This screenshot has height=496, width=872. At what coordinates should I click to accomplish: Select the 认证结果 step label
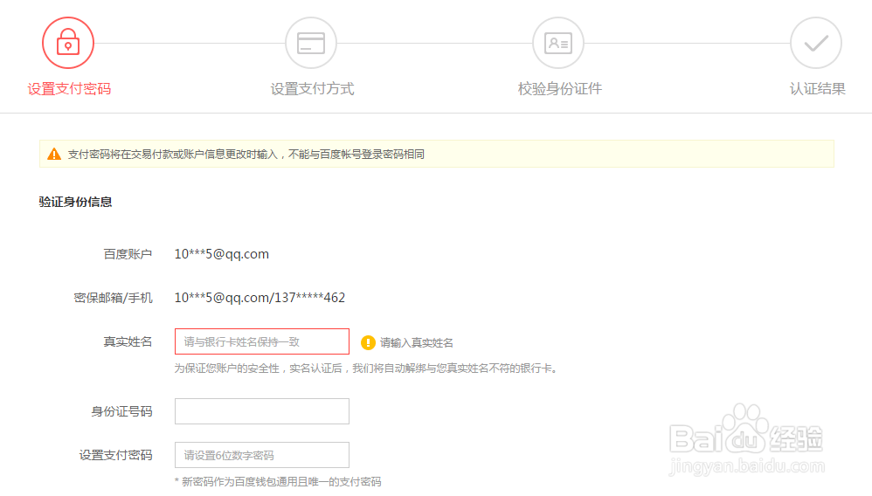(x=817, y=89)
